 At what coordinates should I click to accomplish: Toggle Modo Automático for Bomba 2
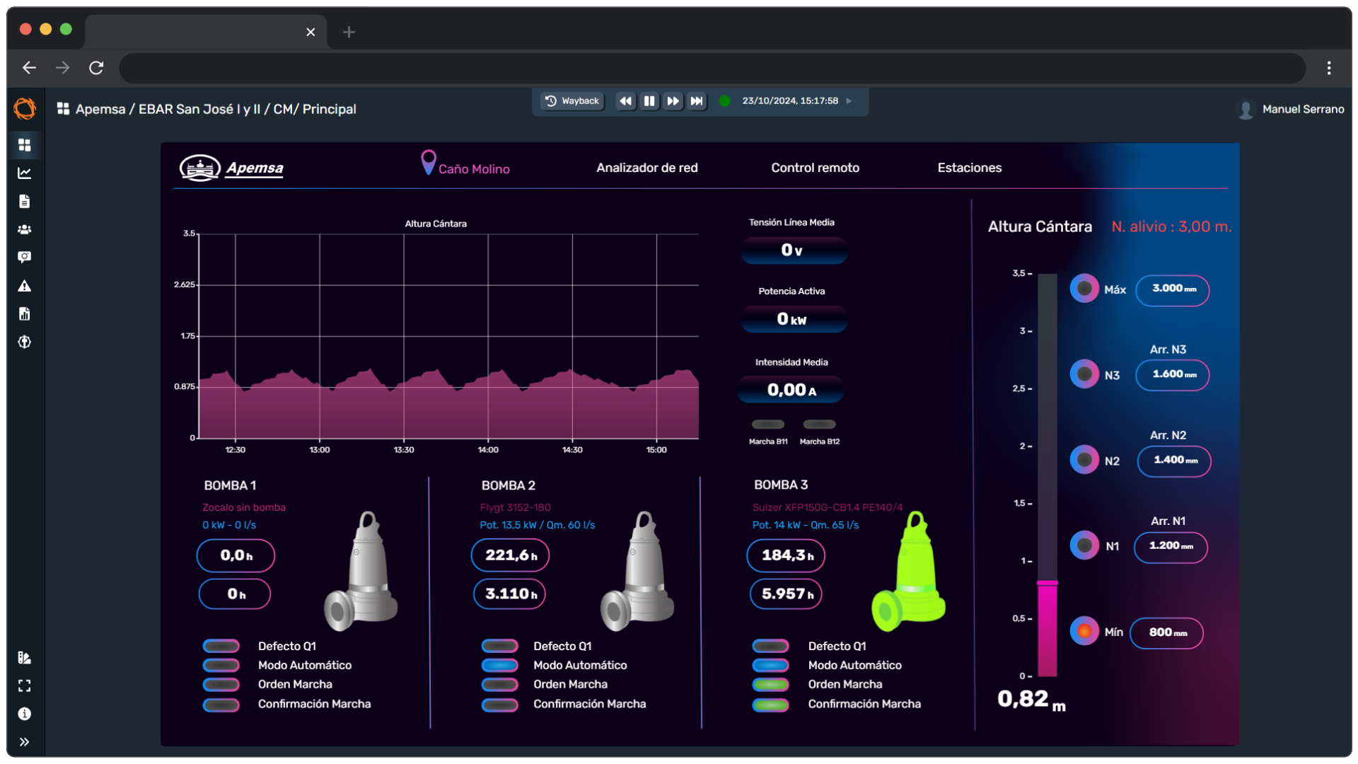(x=500, y=665)
